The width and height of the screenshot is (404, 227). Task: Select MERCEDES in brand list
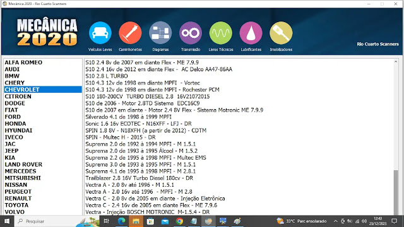point(43,172)
